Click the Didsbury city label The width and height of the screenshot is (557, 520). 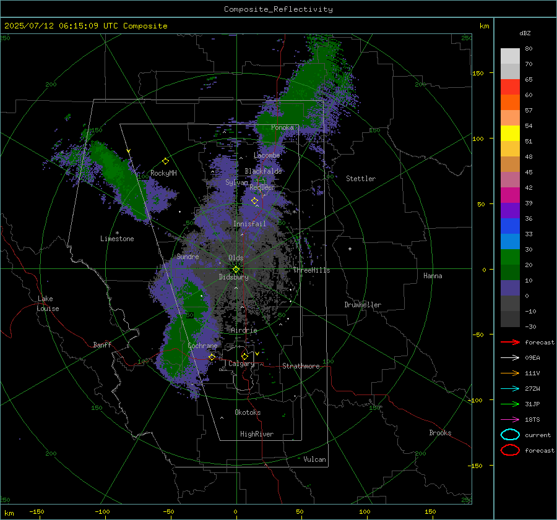[233, 277]
